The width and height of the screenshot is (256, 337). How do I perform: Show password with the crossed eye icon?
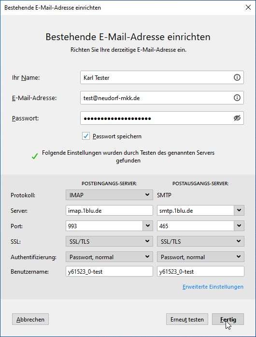[237, 118]
